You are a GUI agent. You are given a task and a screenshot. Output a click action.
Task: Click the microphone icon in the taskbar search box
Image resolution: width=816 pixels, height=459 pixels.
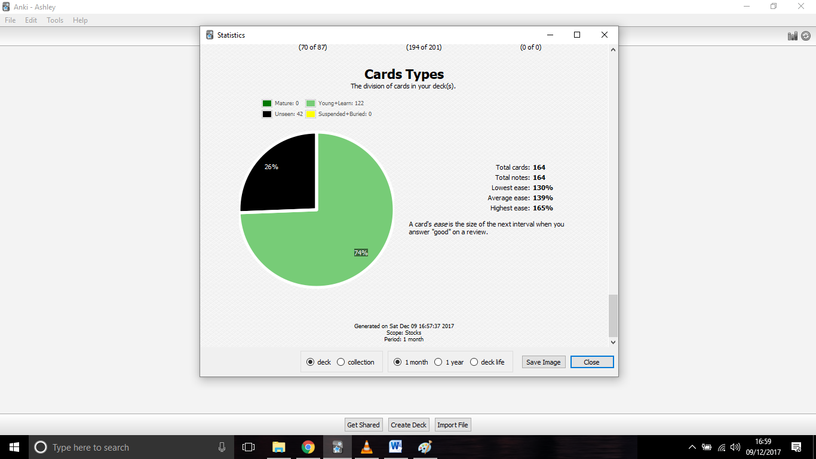[x=222, y=447]
